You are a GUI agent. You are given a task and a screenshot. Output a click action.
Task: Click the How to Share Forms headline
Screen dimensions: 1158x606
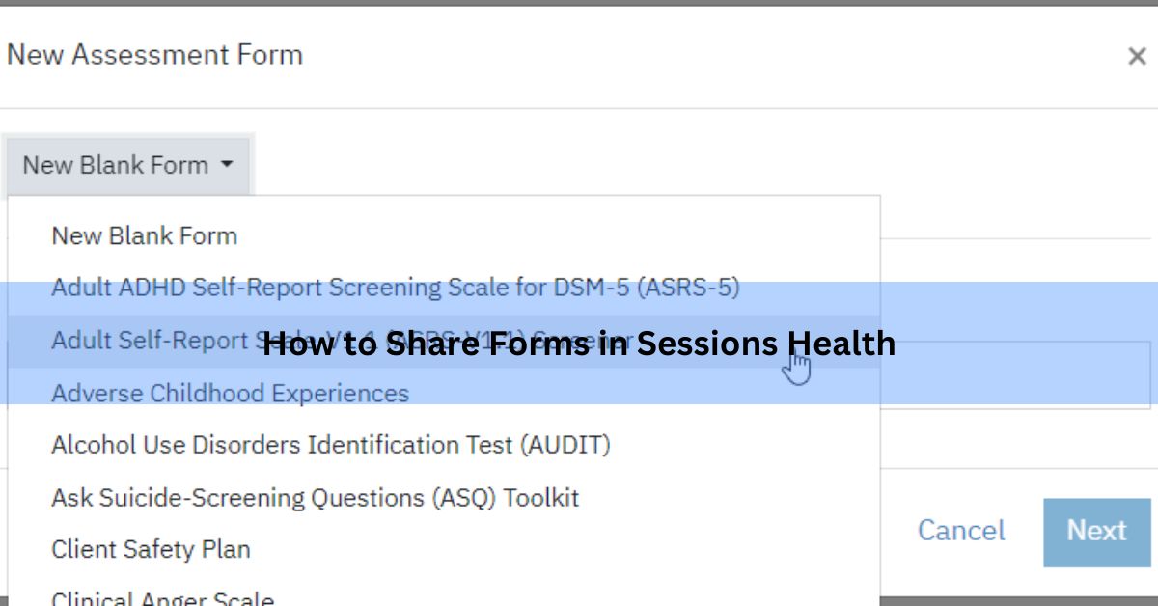579,344
